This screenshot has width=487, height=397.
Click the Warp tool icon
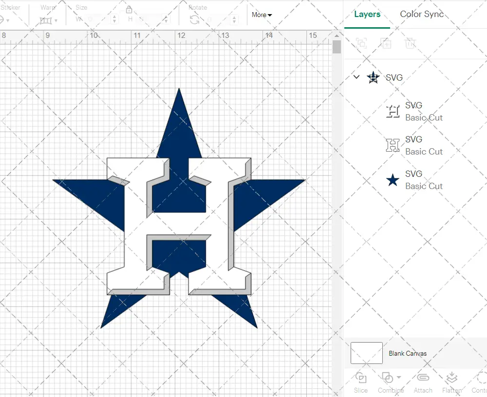(46, 20)
